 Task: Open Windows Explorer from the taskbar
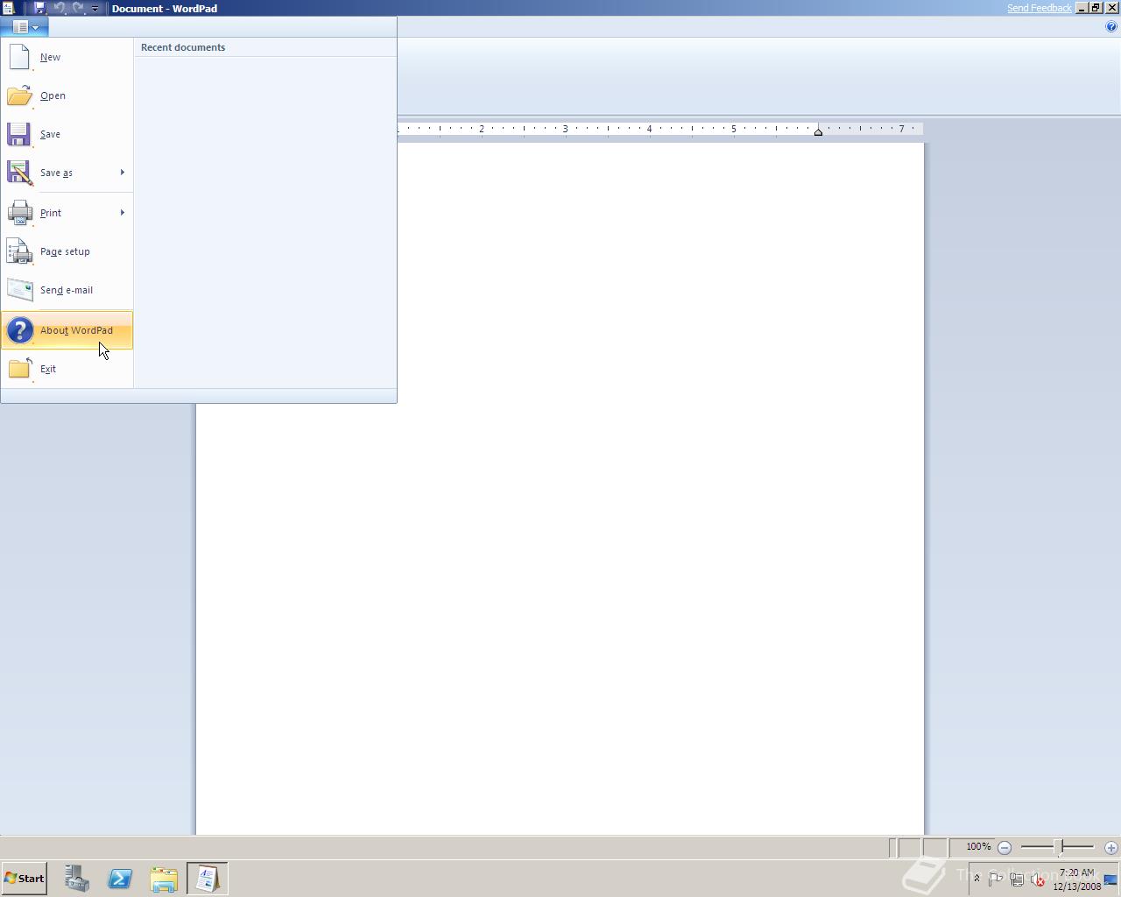[164, 879]
